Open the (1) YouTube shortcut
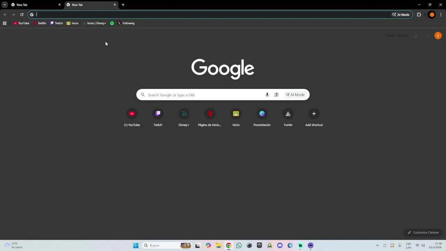The width and height of the screenshot is (446, 251). (132, 118)
